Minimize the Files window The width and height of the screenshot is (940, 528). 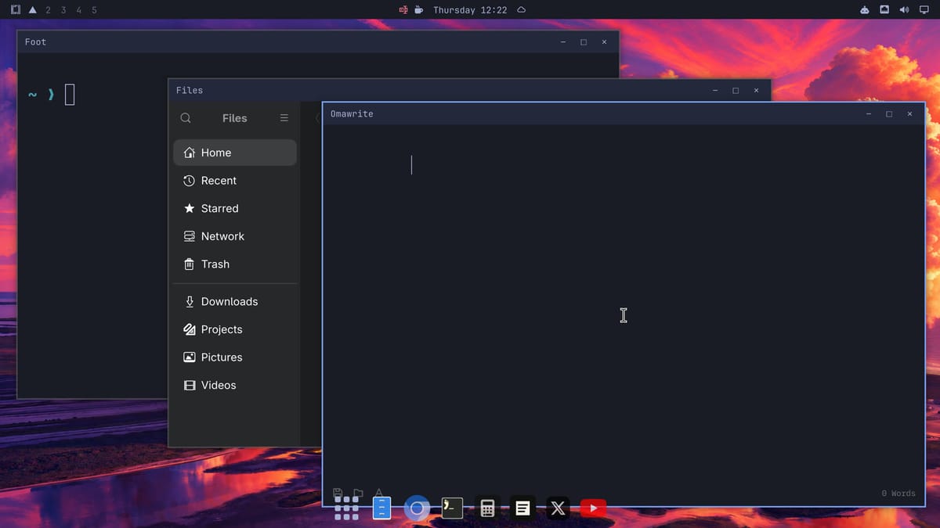pos(715,91)
